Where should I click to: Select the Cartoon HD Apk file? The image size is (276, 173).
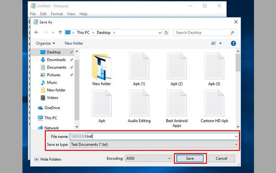[214, 104]
